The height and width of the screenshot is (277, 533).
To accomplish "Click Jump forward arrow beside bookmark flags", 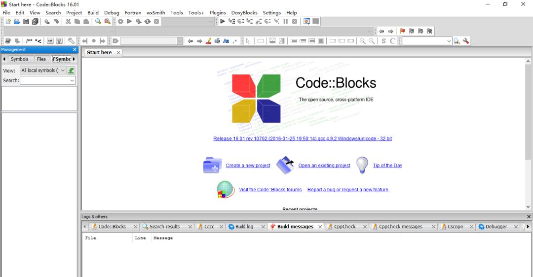I will click(x=390, y=31).
